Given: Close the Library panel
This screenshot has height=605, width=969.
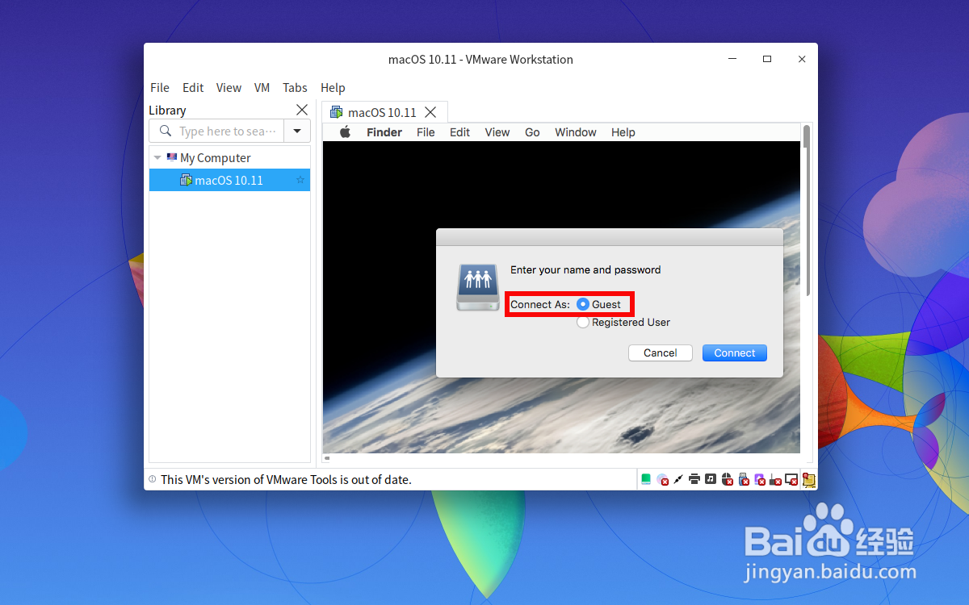Looking at the screenshot, I should click(x=302, y=110).
